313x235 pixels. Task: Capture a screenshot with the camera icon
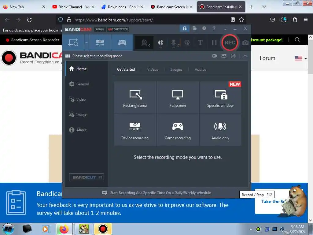click(x=245, y=43)
